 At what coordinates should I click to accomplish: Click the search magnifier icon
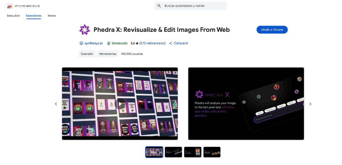(x=159, y=6)
